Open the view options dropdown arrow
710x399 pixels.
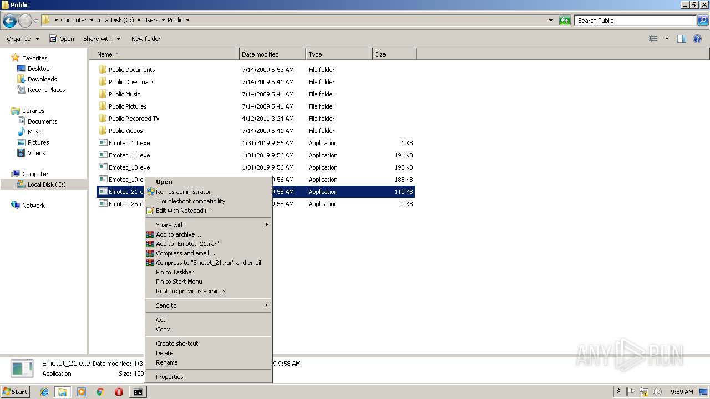click(x=667, y=39)
